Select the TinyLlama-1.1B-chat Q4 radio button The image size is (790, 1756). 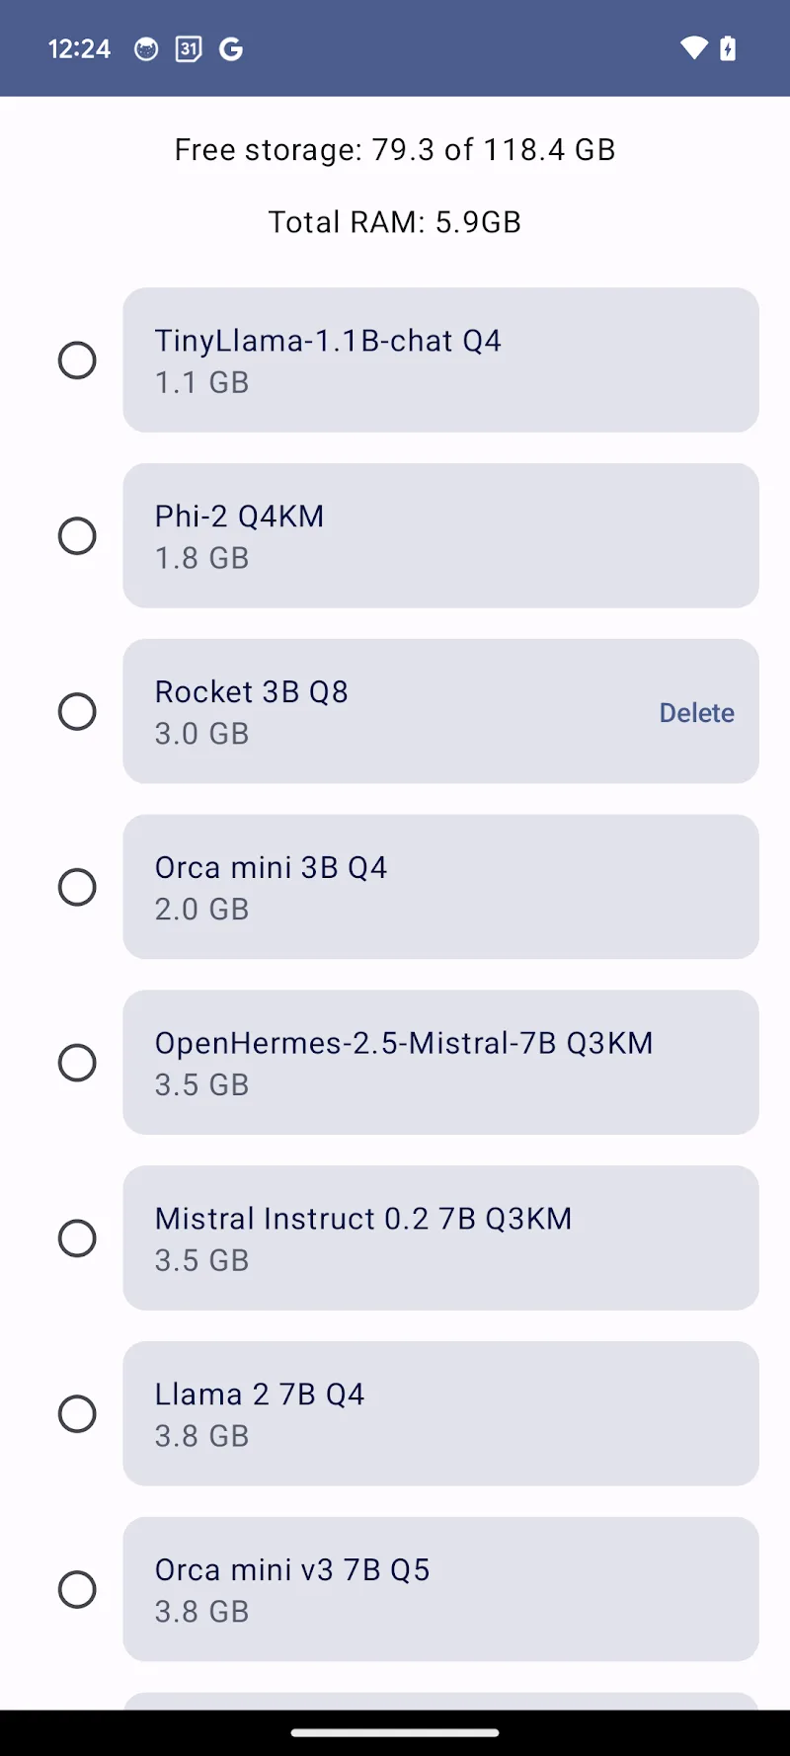click(x=77, y=360)
